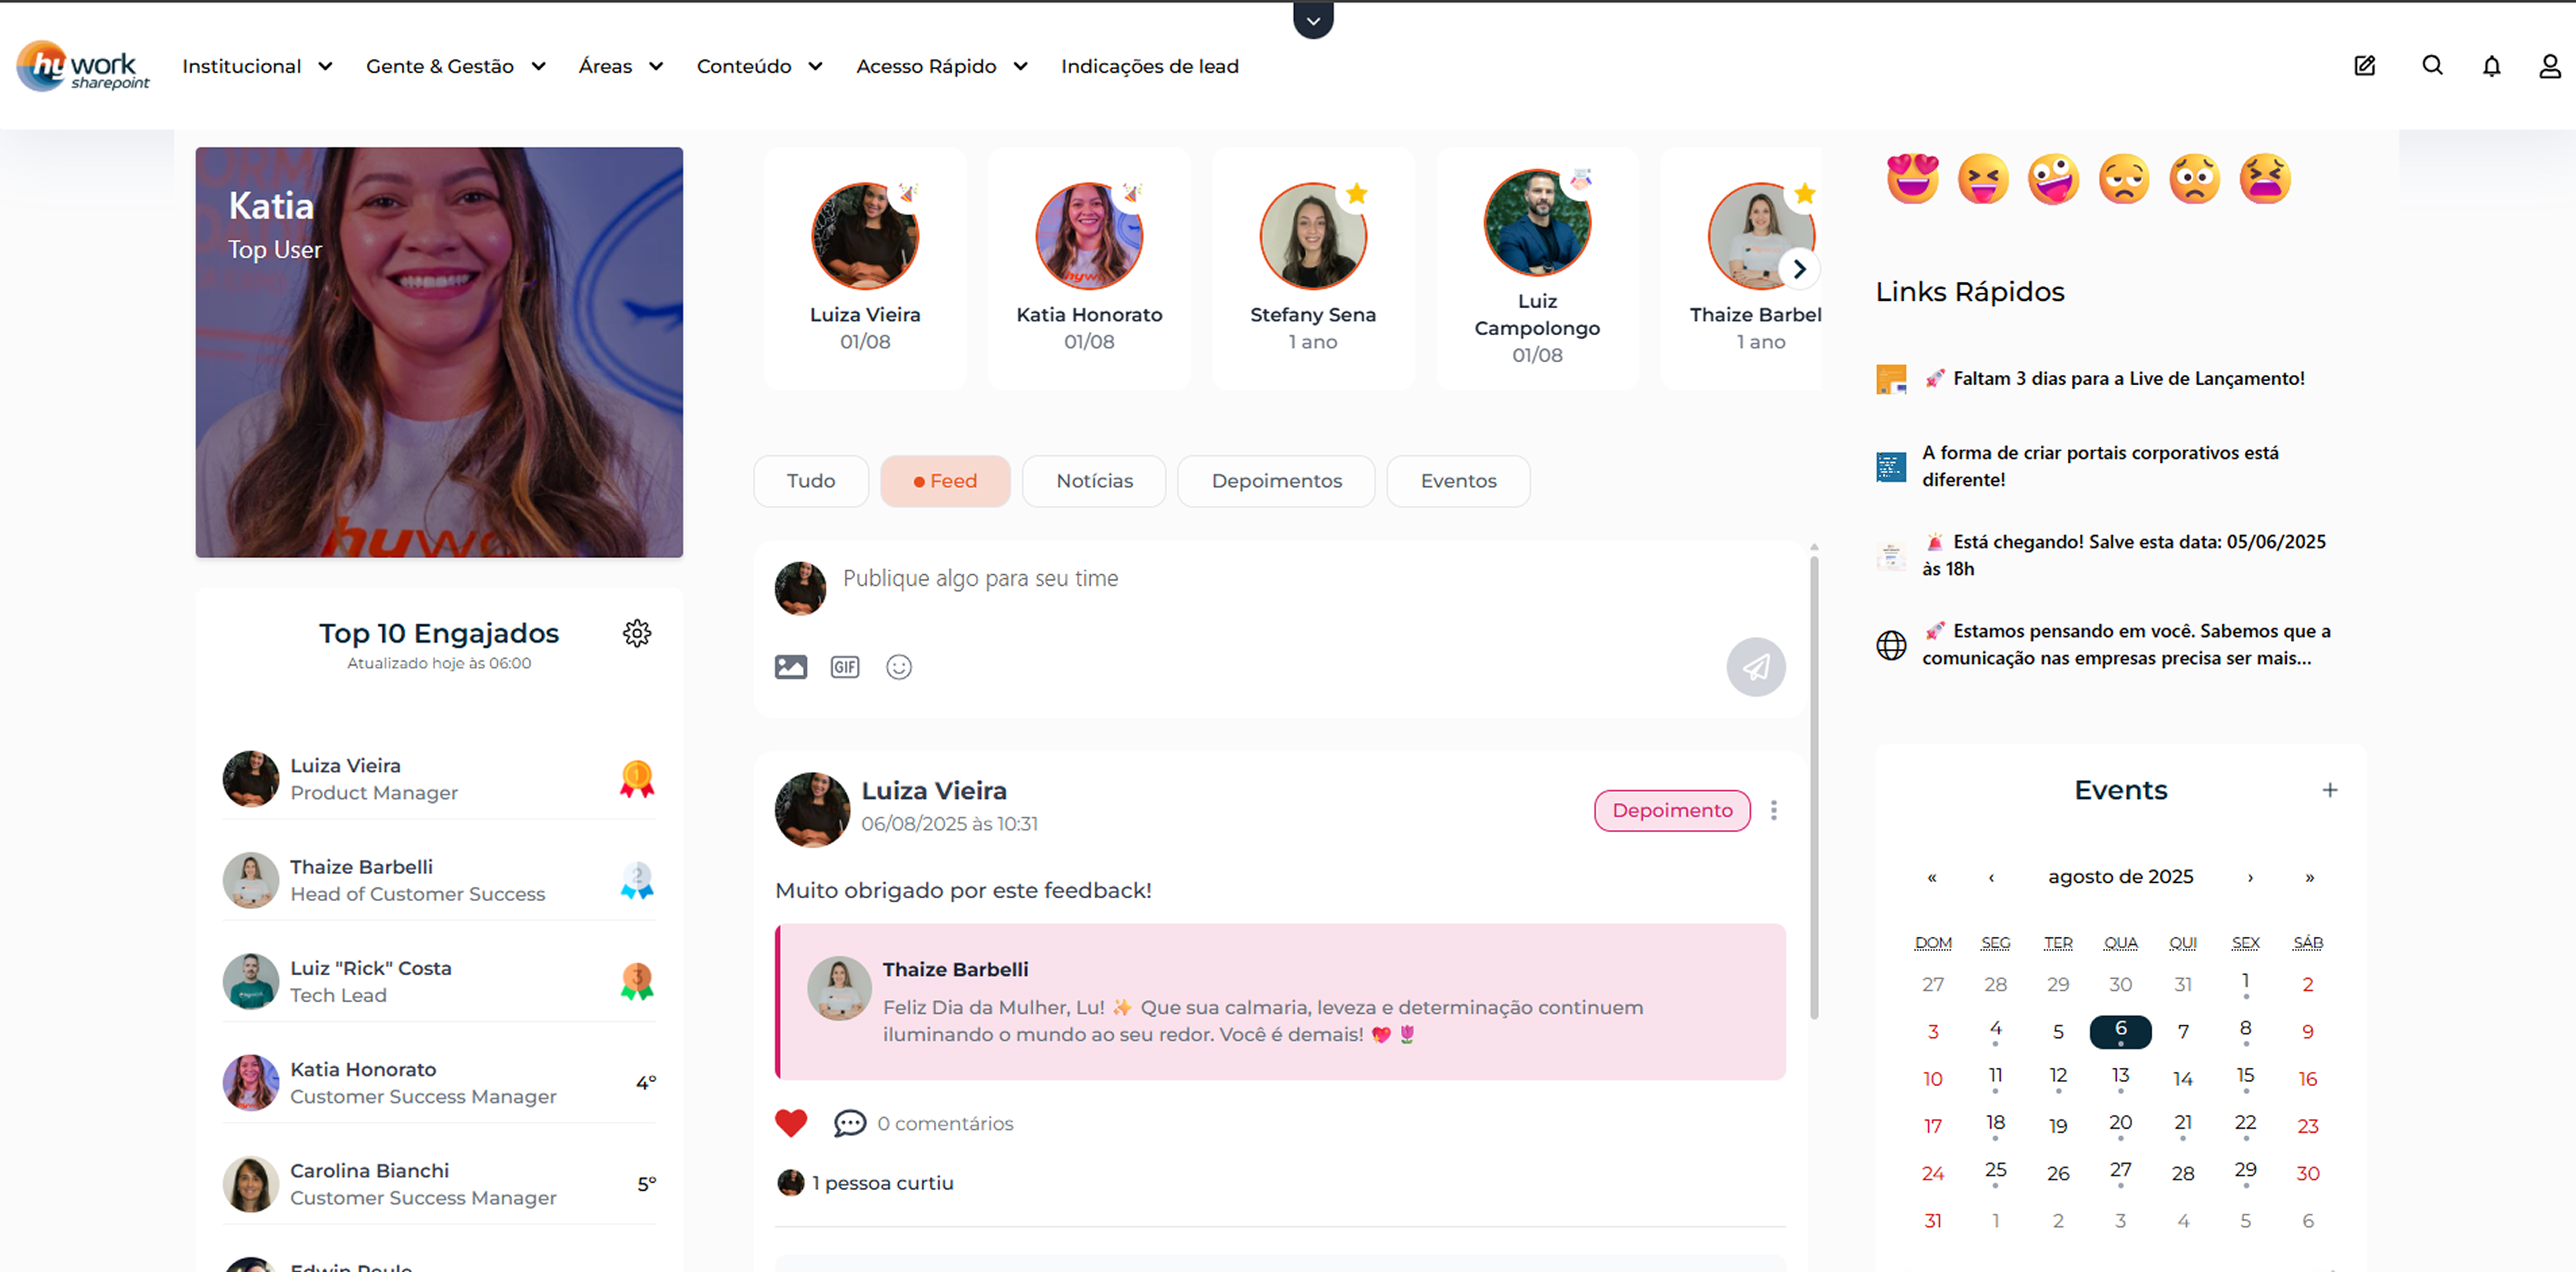Expand the top collapsed header chevron
The height and width of the screenshot is (1272, 2576).
click(x=1313, y=20)
